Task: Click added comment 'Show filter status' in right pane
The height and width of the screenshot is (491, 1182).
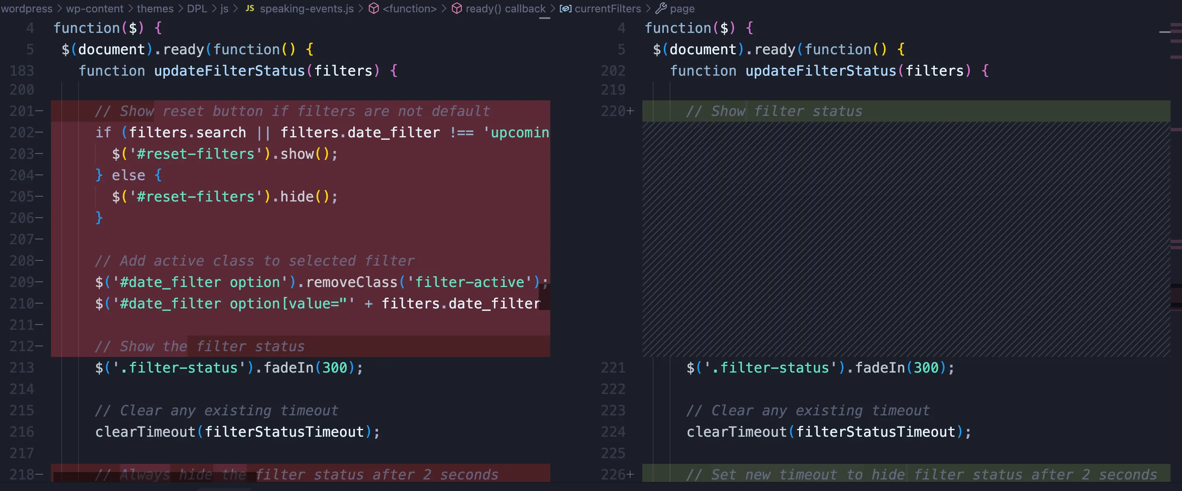Action: pos(774,111)
